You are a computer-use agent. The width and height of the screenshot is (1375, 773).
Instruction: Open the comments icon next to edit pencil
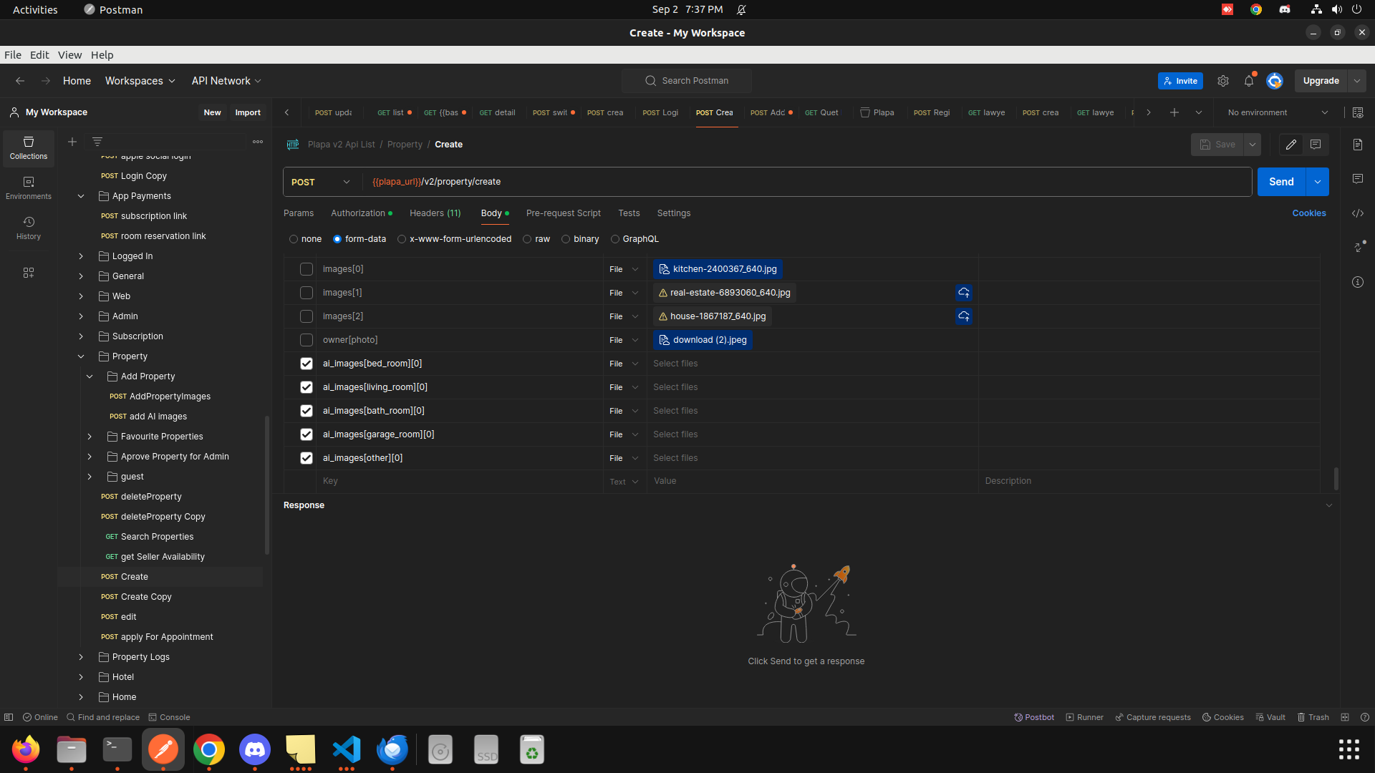tap(1316, 145)
